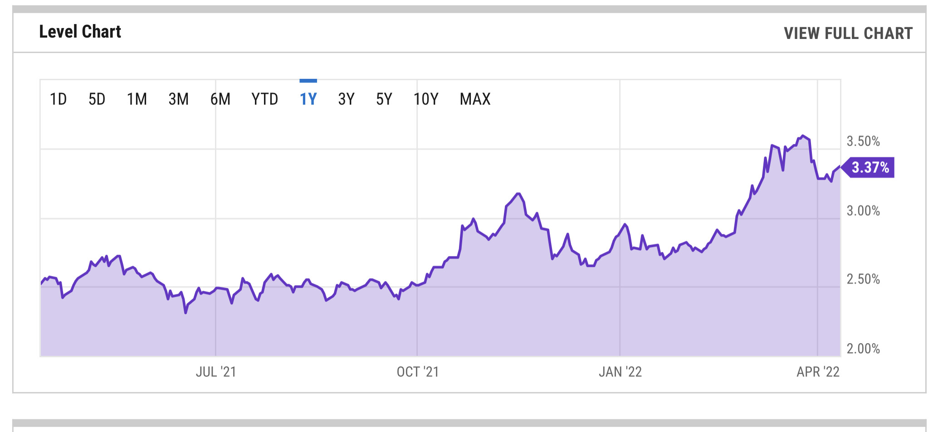The width and height of the screenshot is (943, 432).
Task: Click the 2.00% y-axis label
Action: 863,349
